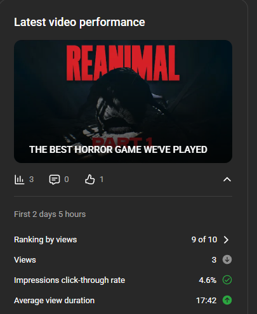Click the click-through rate green checkmark icon

pyautogui.click(x=227, y=280)
